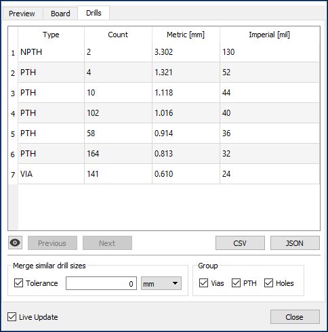The image size is (328, 332).
Task: Click the imperial value 44 cell
Action: click(270, 93)
